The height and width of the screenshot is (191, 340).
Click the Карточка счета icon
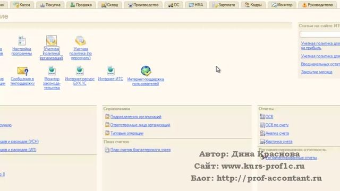tap(262, 142)
